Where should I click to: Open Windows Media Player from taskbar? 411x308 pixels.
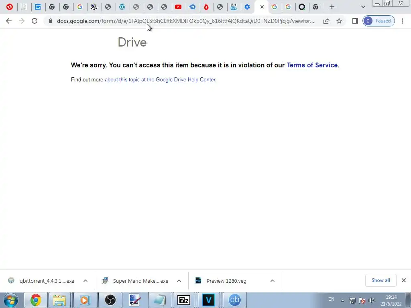85,300
